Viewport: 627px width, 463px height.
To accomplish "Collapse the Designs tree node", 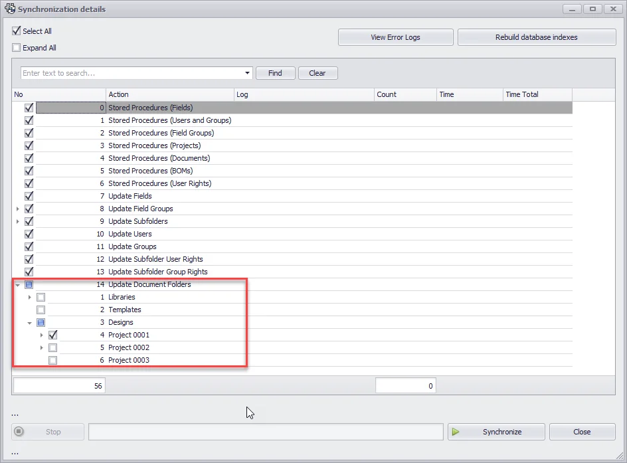I will tap(30, 322).
